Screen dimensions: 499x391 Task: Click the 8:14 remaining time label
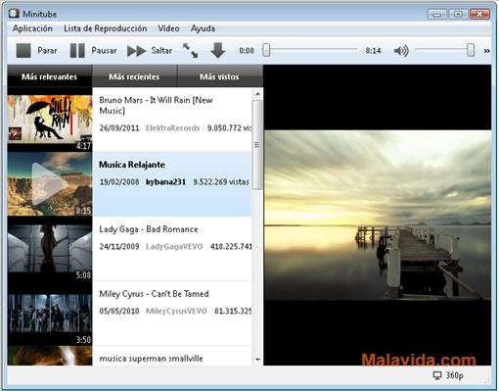pos(373,51)
